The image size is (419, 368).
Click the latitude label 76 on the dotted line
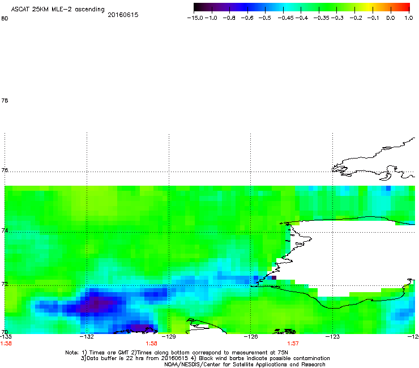[5, 170]
